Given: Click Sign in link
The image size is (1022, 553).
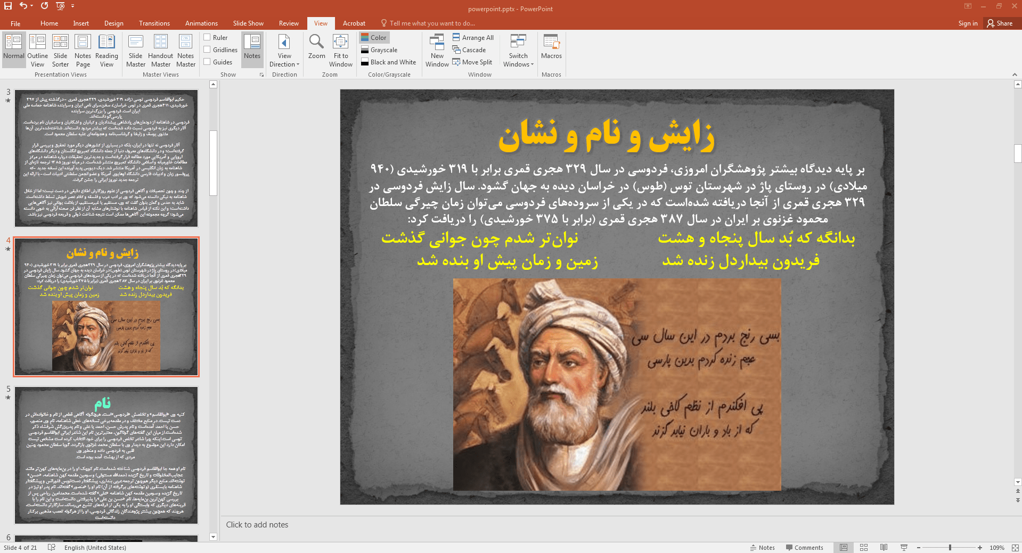Looking at the screenshot, I should point(968,23).
